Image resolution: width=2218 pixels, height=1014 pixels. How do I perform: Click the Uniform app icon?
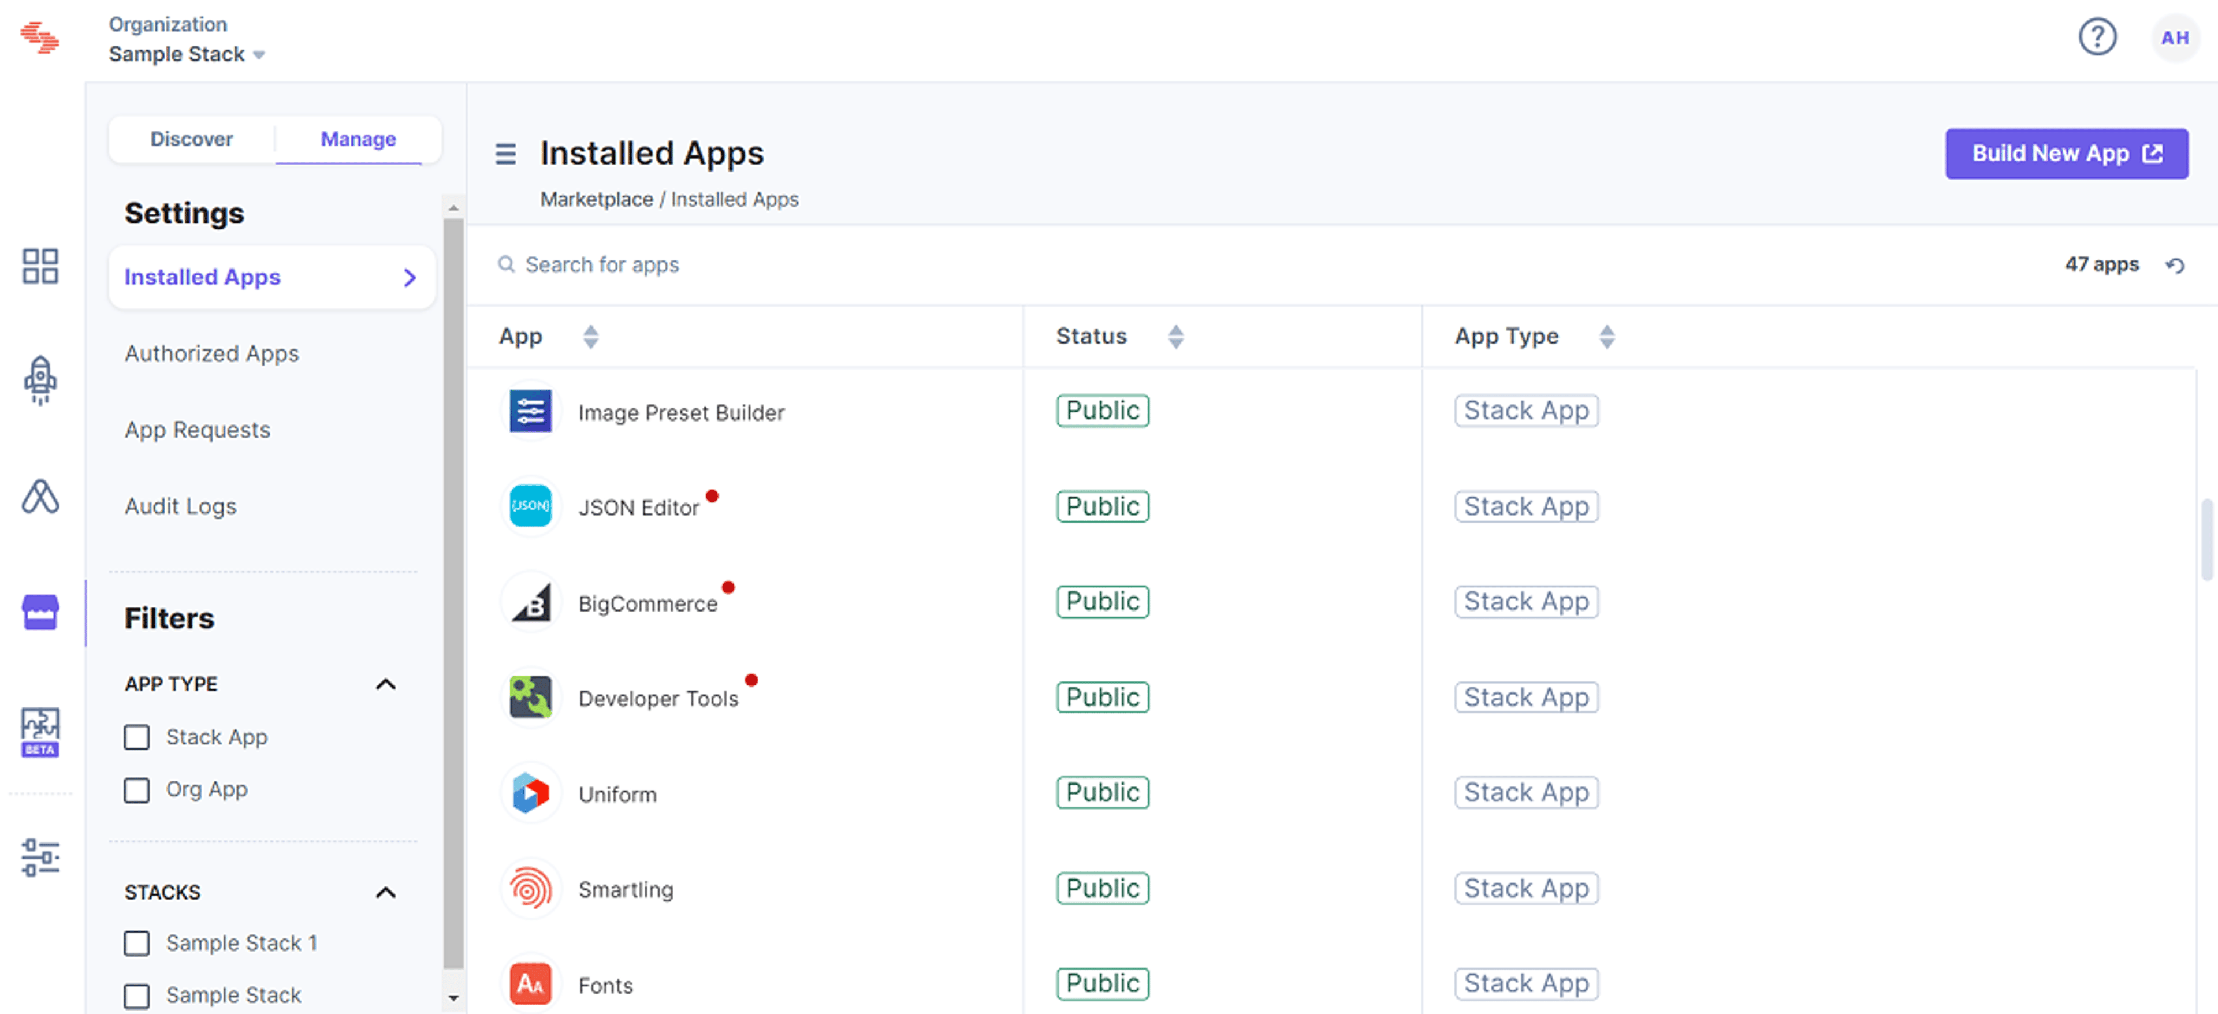coord(530,793)
